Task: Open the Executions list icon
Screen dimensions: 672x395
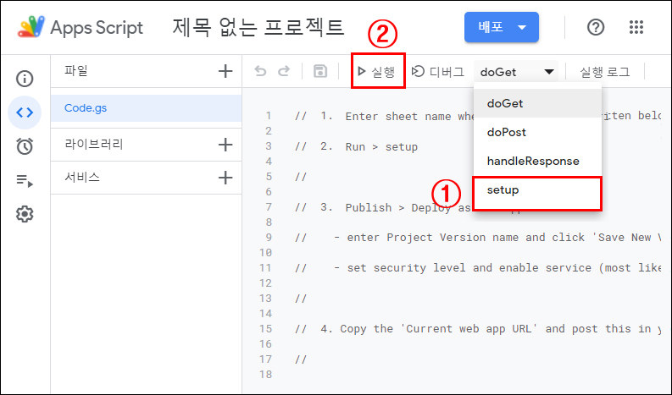Action: point(25,180)
